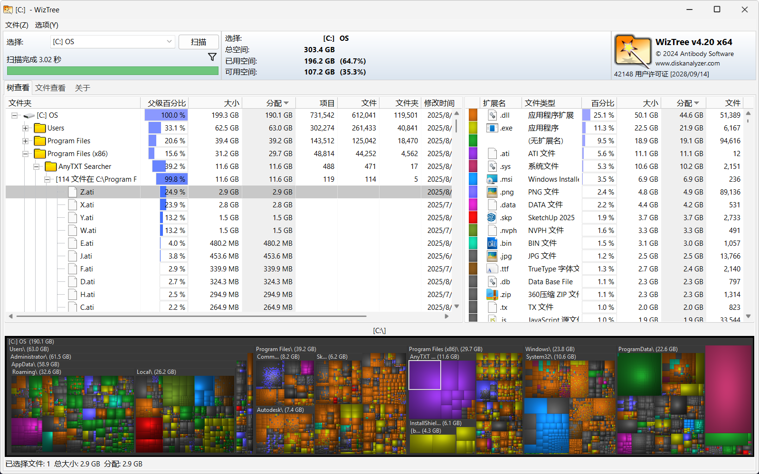Click the orange .dll color swatch
759x474 pixels.
pyautogui.click(x=473, y=115)
